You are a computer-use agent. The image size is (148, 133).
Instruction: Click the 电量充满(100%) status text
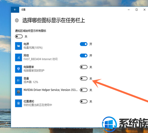point(33,48)
